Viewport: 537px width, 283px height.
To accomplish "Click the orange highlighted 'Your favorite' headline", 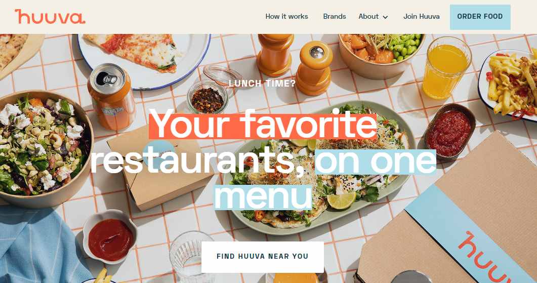I will pyautogui.click(x=263, y=126).
